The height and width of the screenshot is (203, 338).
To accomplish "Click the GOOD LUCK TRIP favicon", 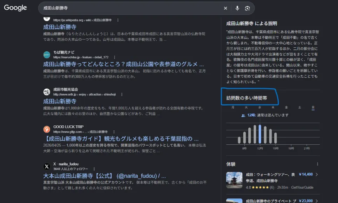I will pos(47,129).
